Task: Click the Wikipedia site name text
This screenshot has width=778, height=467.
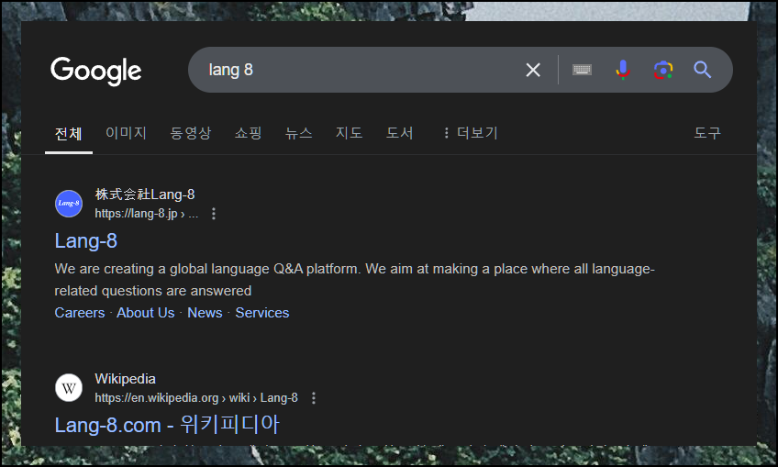Action: 125,379
